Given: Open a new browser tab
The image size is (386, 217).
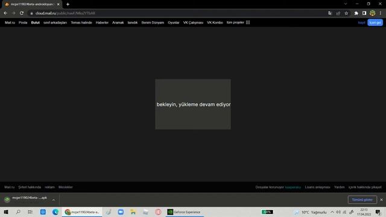Looking at the screenshot, I should pos(68,4).
